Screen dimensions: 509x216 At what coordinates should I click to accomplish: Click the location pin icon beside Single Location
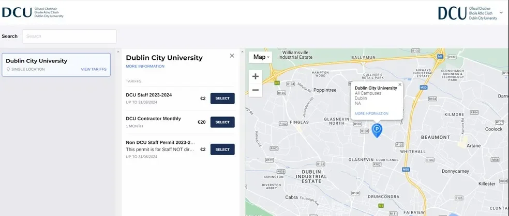[x=8, y=69]
